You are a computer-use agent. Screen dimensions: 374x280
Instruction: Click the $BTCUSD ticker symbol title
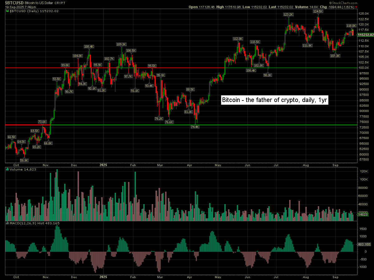click(14, 2)
